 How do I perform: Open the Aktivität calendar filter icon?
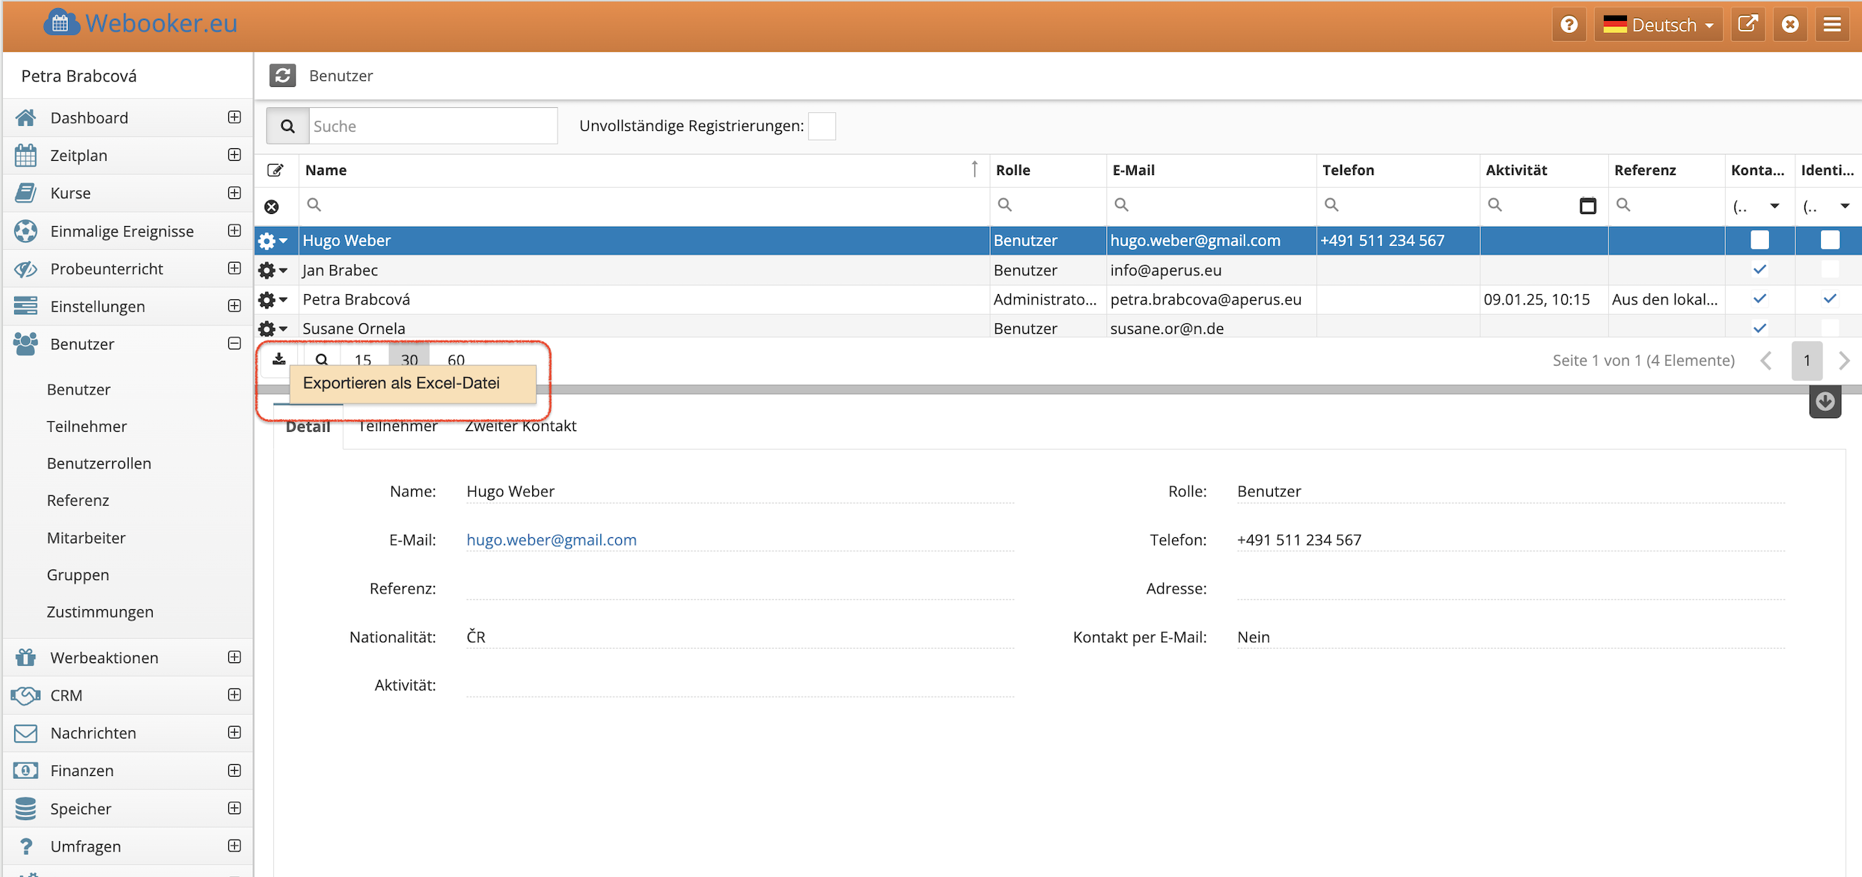[x=1587, y=205]
